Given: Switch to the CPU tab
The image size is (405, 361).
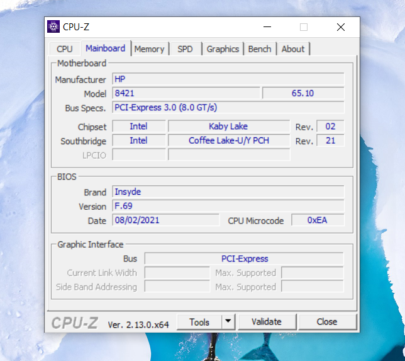Looking at the screenshot, I should coord(65,49).
